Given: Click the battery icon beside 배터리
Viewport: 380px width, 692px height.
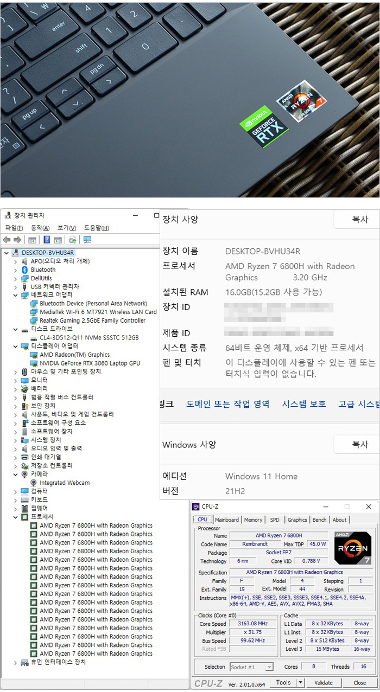Looking at the screenshot, I should (24, 389).
